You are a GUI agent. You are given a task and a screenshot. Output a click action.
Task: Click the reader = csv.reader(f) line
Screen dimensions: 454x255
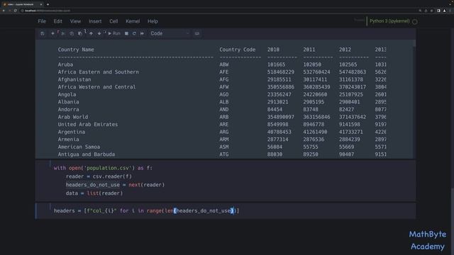[x=99, y=176]
